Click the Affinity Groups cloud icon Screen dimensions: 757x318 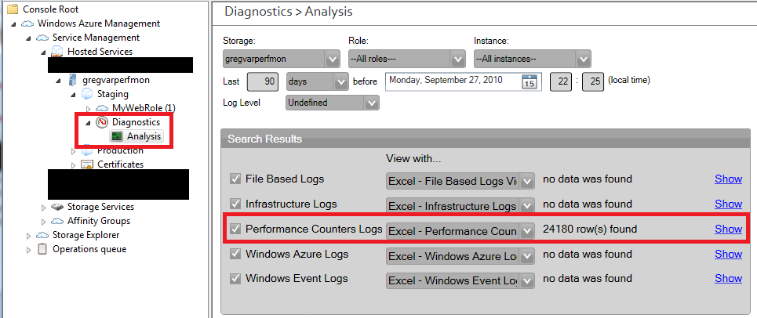pyautogui.click(x=57, y=221)
